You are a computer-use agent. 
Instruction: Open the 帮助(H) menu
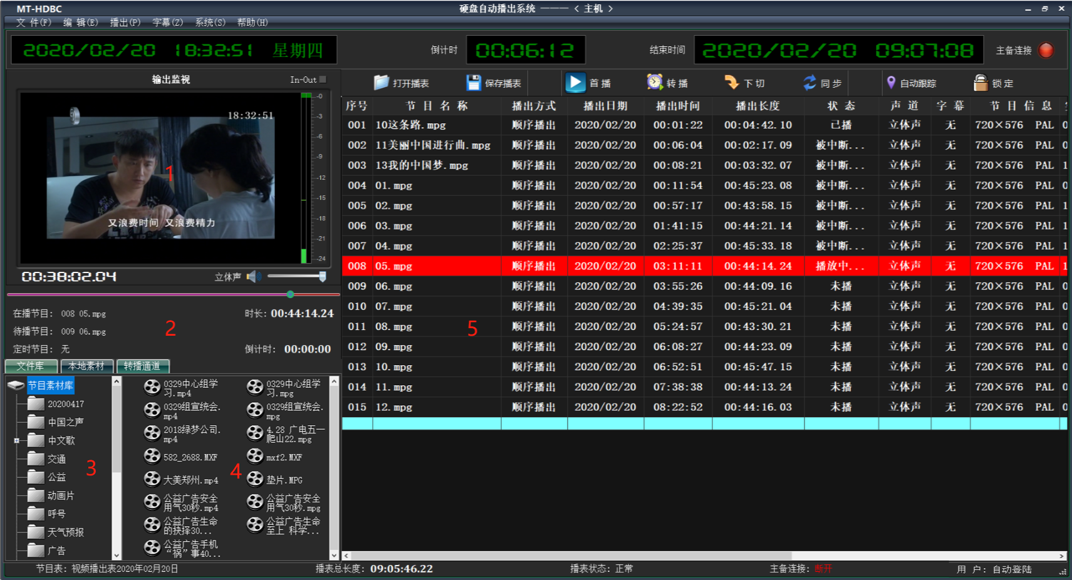pos(252,23)
